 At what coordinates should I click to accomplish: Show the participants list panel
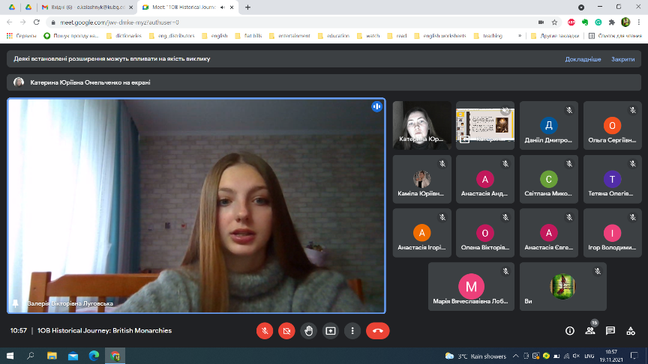tap(590, 330)
